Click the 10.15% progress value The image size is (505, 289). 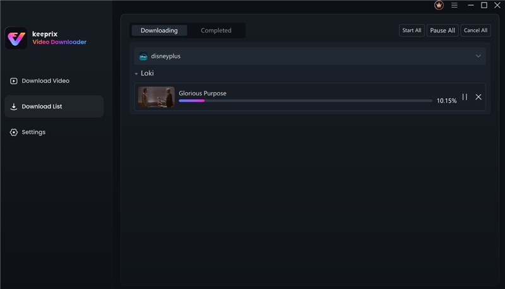[x=446, y=101]
